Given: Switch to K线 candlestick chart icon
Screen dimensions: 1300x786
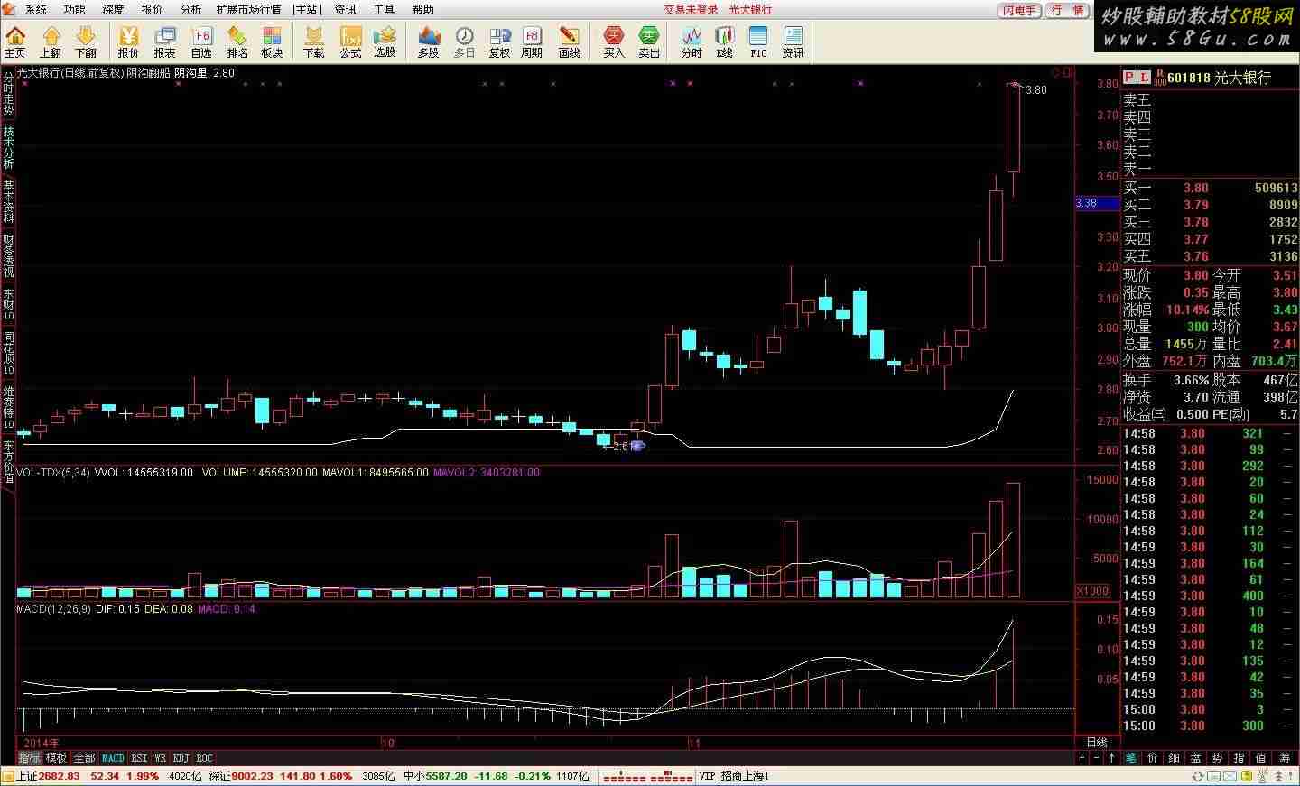Looking at the screenshot, I should click(725, 42).
